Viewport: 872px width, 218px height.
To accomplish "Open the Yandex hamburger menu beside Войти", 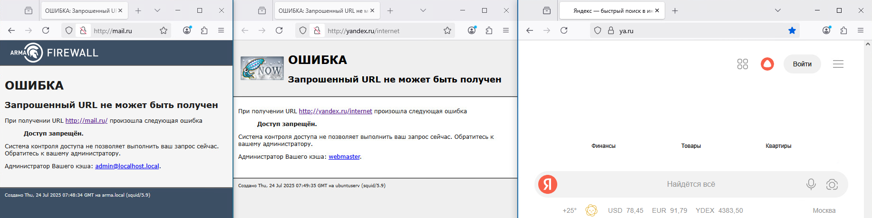I will [838, 64].
